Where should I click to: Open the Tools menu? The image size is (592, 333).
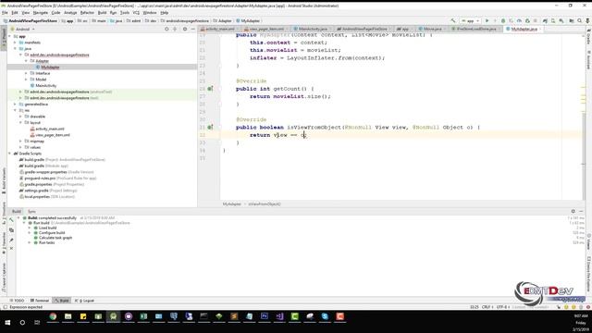point(125,12)
